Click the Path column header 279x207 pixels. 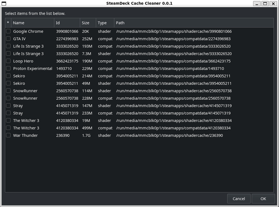(194, 23)
